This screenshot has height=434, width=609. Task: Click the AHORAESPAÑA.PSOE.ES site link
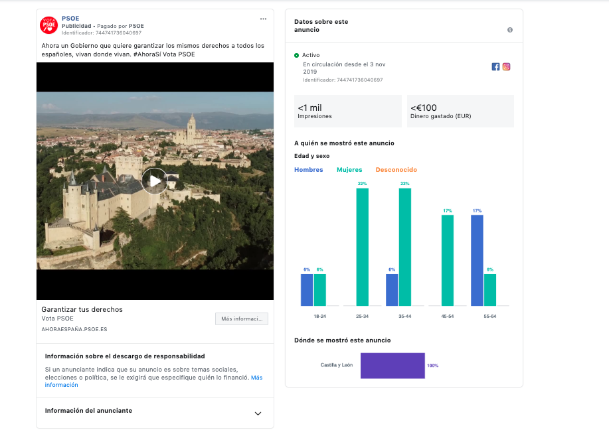[x=74, y=329]
